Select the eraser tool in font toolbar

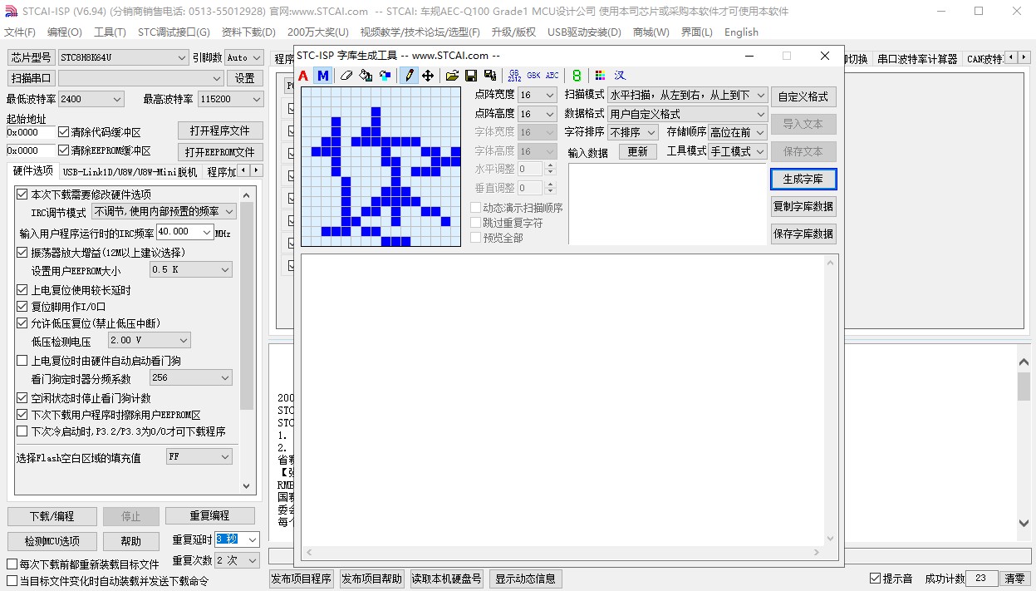coord(346,76)
